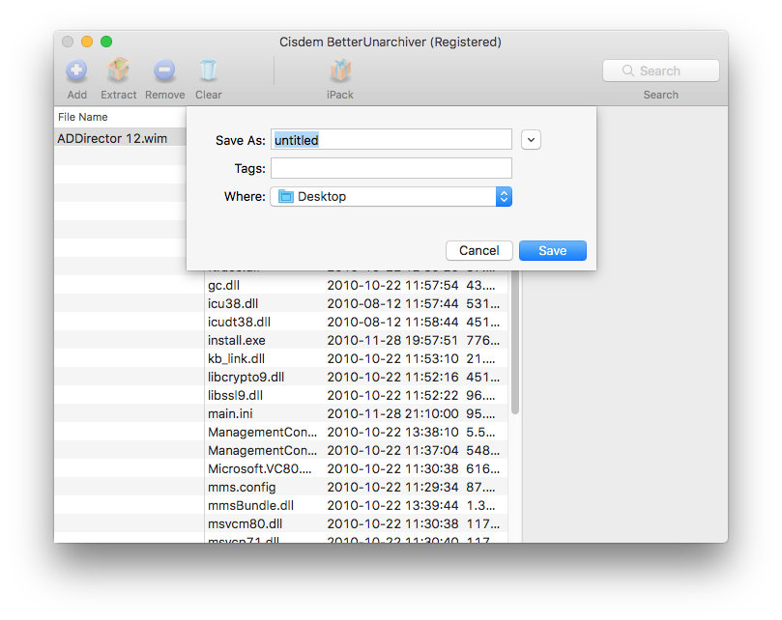Viewport: 782px width, 620px height.
Task: Click the Desktop folder icon in Where
Action: tap(286, 196)
